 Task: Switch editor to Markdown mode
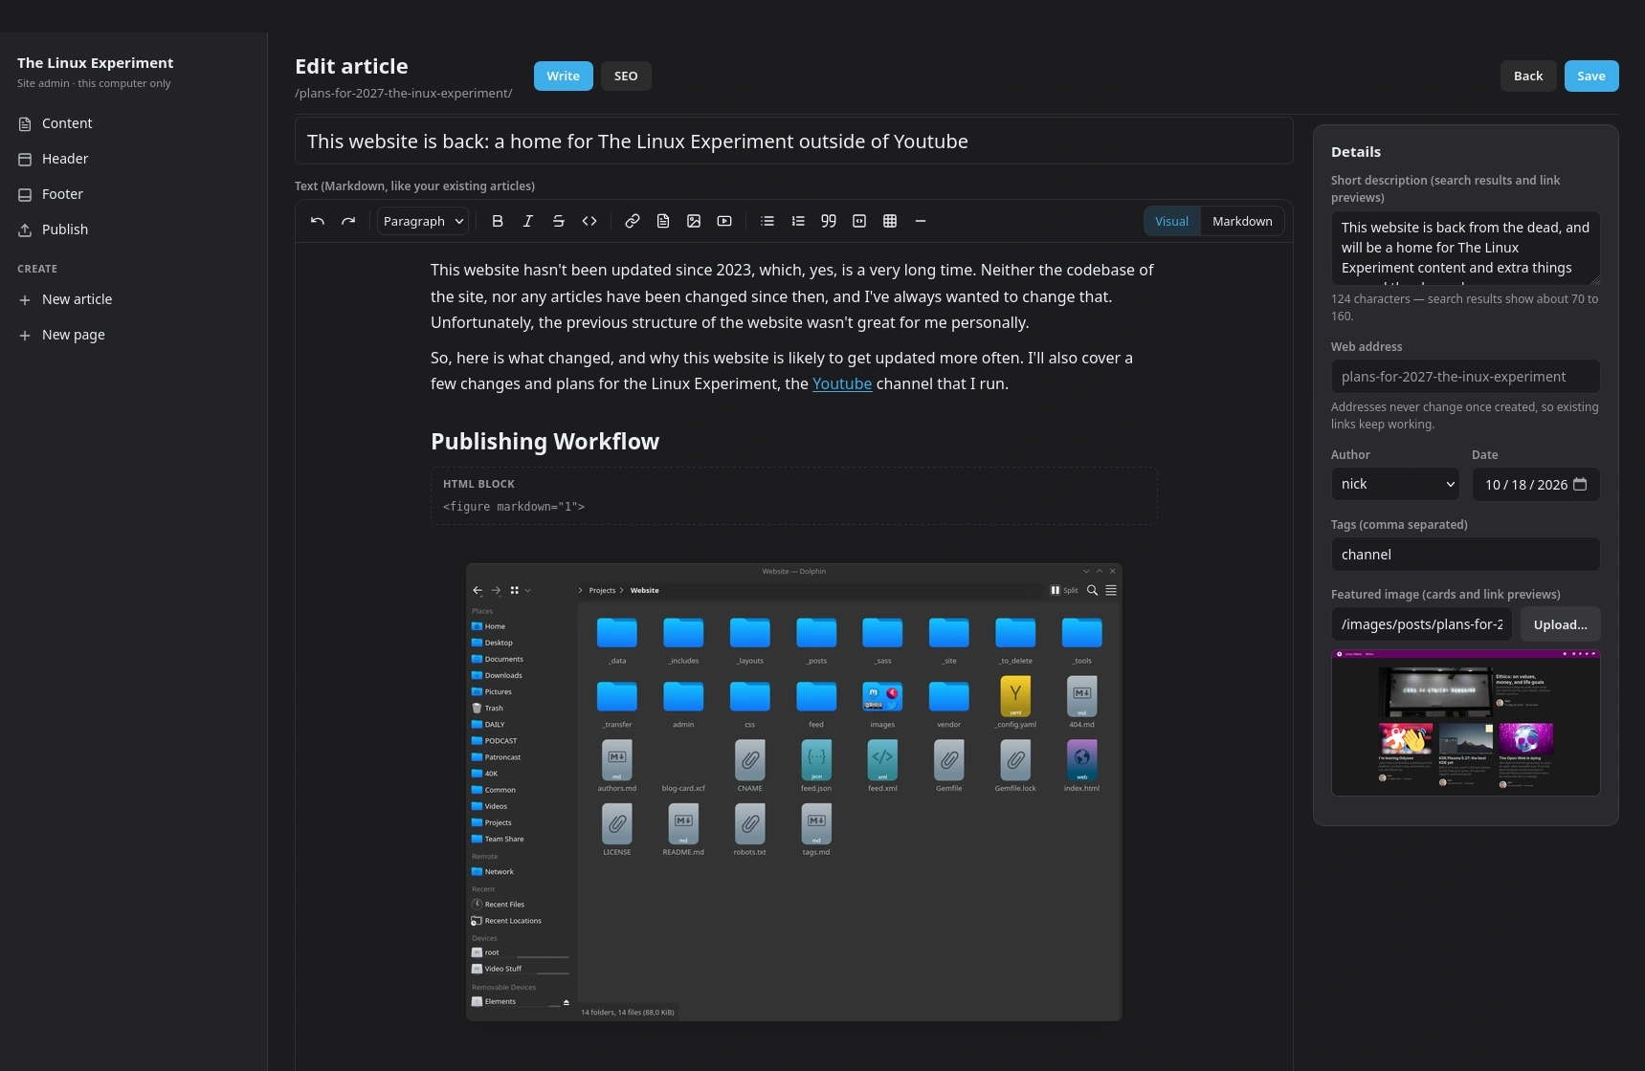pyautogui.click(x=1242, y=221)
